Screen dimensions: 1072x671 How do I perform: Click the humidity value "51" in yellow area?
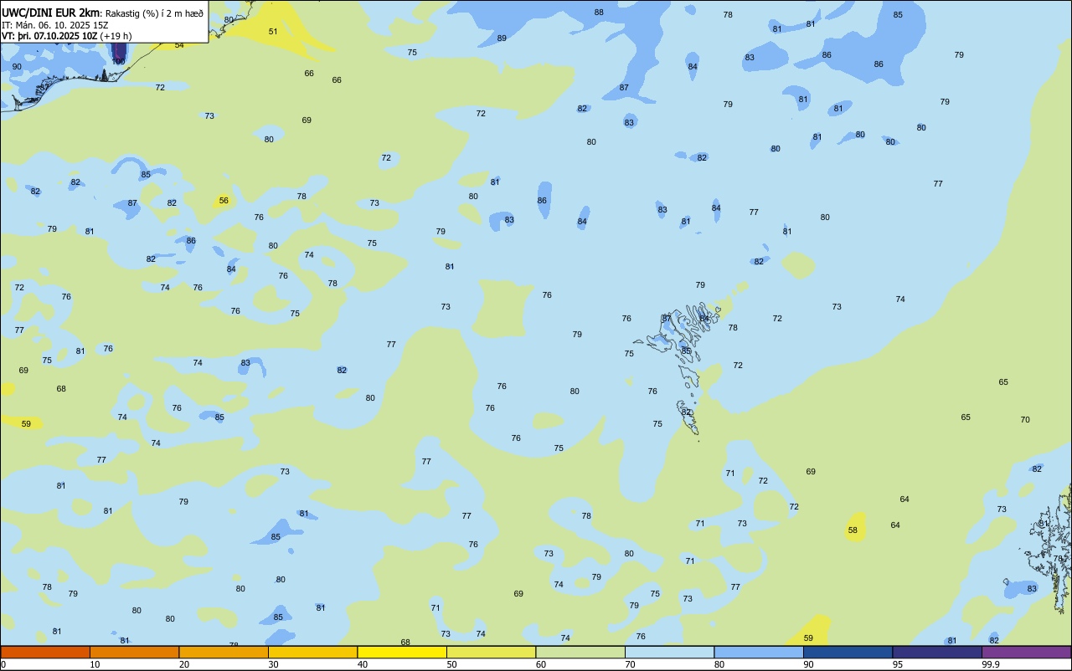coord(273,32)
